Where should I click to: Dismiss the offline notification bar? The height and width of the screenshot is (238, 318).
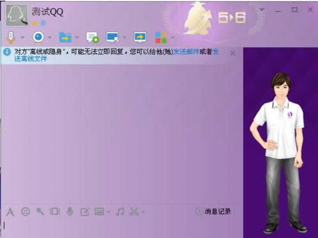[x=233, y=53]
